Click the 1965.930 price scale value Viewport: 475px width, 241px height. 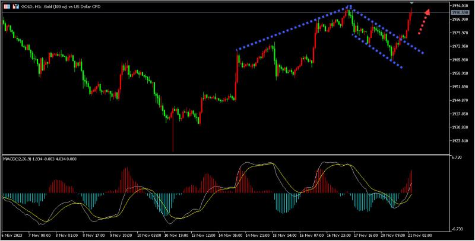461,60
